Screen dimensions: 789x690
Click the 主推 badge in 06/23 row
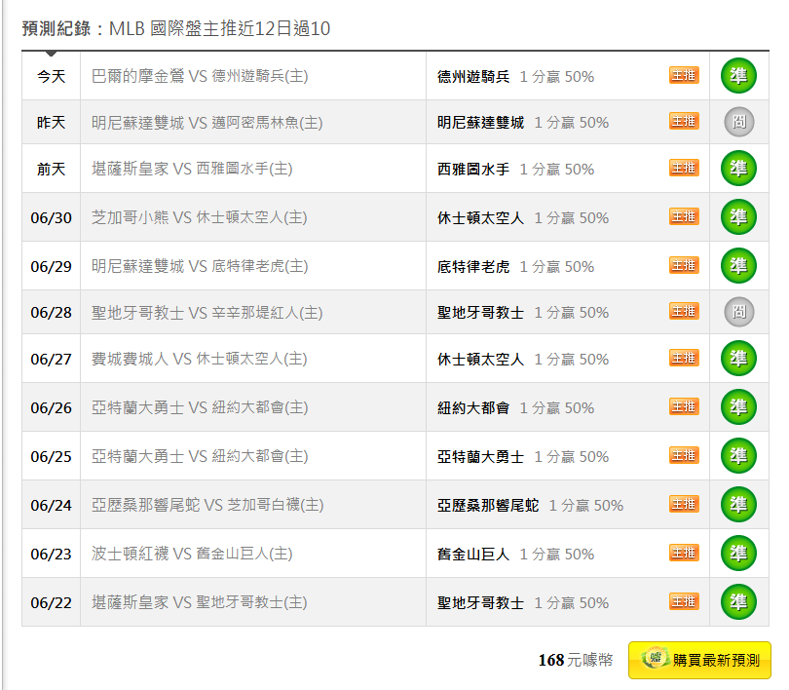pos(684,553)
